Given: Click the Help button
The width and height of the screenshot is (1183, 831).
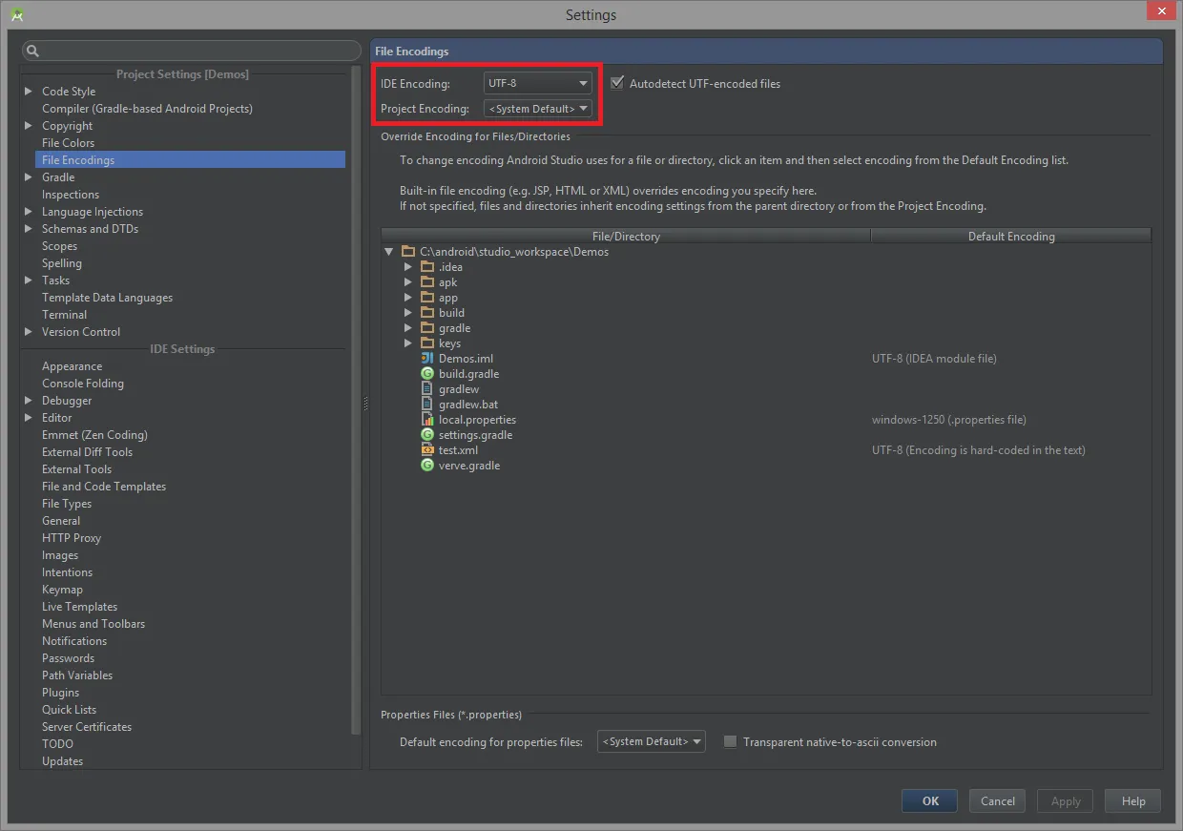Looking at the screenshot, I should click(1133, 801).
